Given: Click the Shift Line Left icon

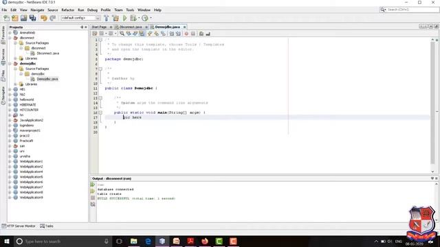Looking at the screenshot, I should pos(171,34).
